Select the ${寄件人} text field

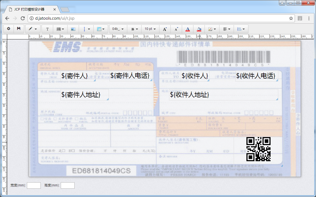[x=78, y=76]
